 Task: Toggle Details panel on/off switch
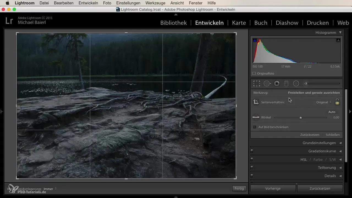pos(252,176)
